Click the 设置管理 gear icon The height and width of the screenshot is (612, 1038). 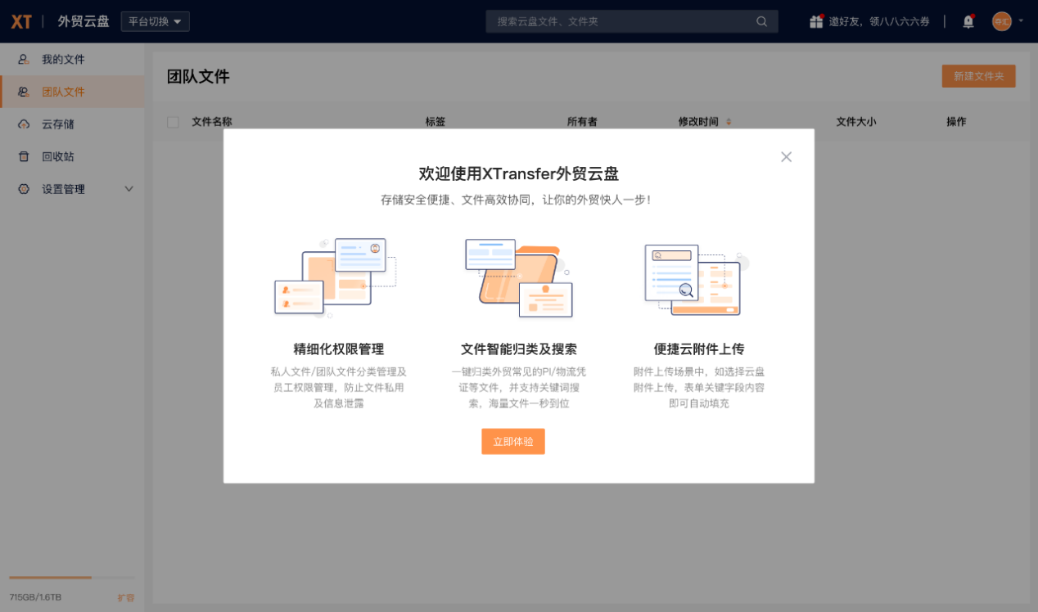24,189
